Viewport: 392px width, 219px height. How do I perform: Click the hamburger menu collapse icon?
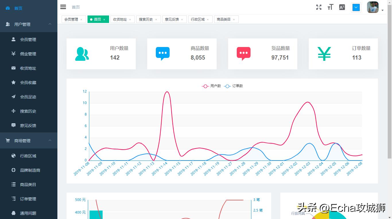click(x=63, y=7)
